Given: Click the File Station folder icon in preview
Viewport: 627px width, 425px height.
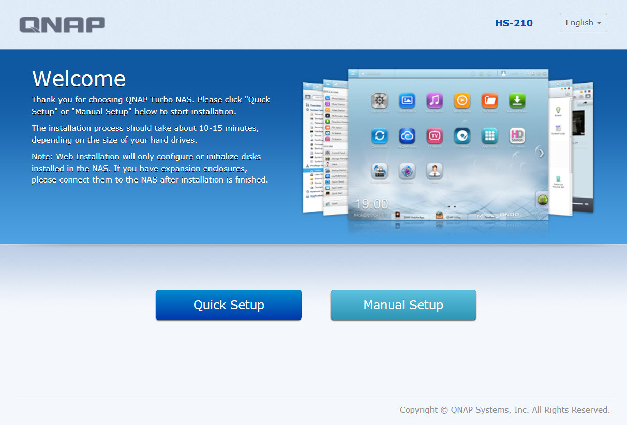Looking at the screenshot, I should (x=489, y=100).
